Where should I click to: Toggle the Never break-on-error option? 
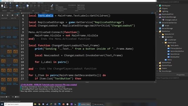pos(57,5)
